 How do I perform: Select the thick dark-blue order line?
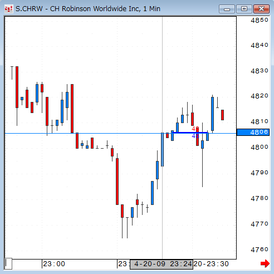point(190,133)
